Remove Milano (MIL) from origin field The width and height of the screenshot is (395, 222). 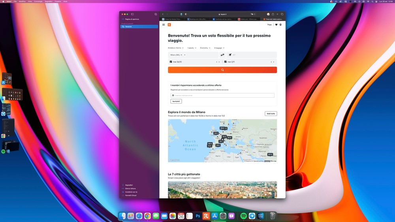[x=182, y=55]
